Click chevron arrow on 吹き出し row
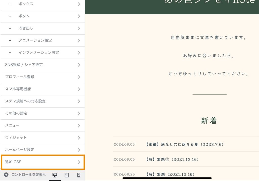This screenshot has height=181, width=259. coord(79,28)
